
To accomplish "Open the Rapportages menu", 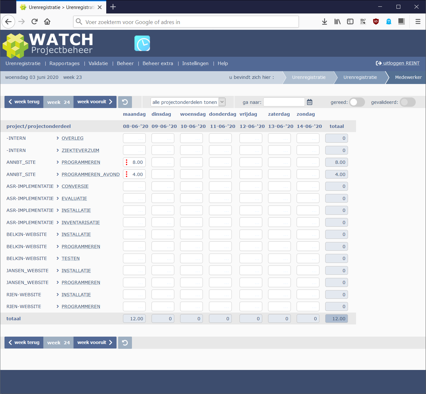I will click(65, 63).
